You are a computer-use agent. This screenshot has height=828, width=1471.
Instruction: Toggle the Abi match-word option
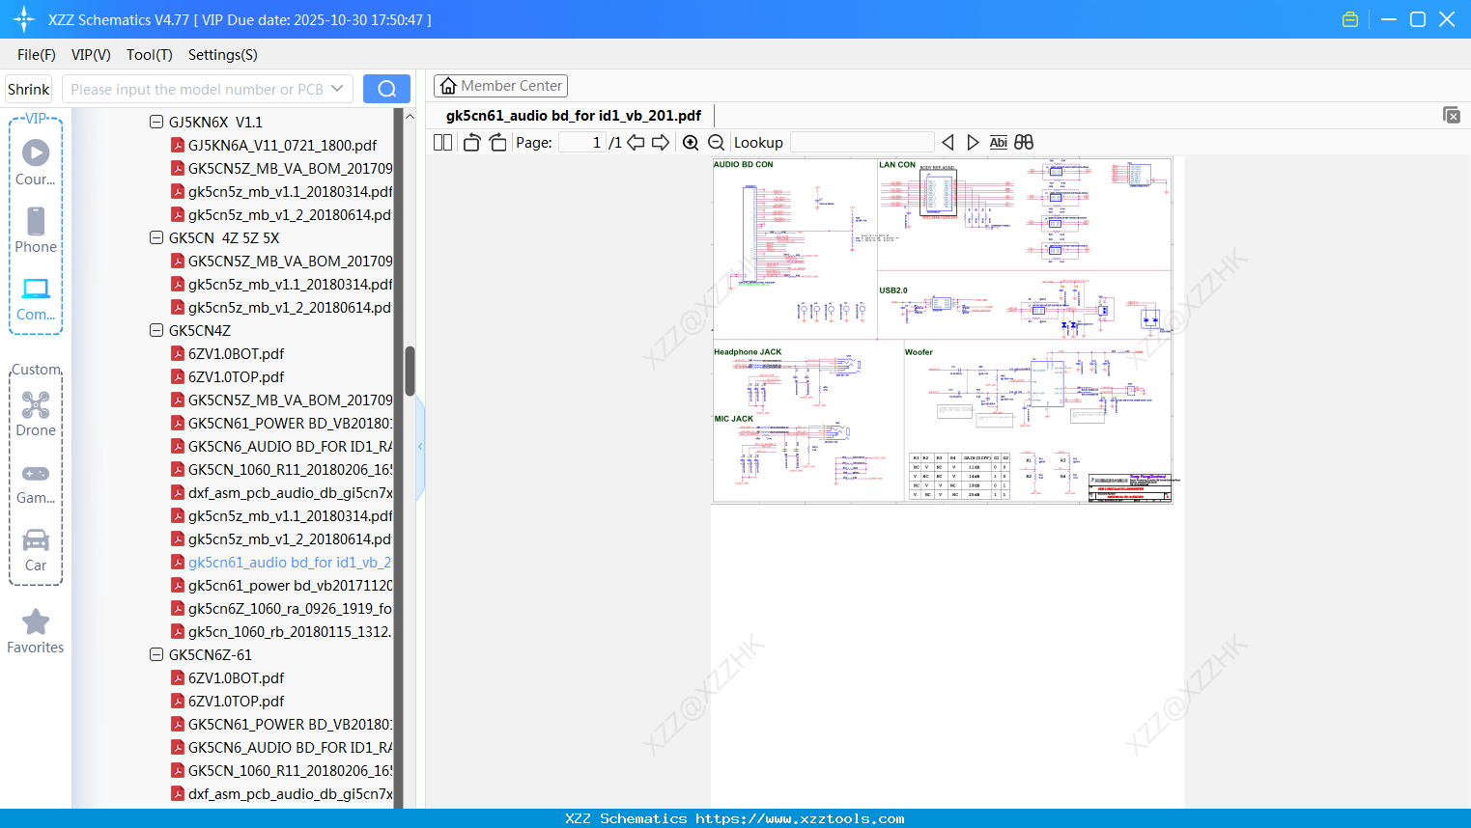pyautogui.click(x=998, y=143)
